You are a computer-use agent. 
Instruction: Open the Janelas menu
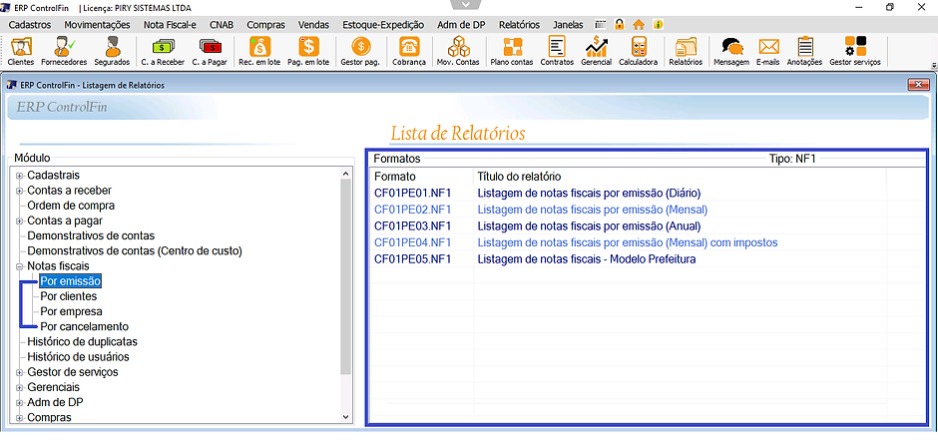[569, 25]
